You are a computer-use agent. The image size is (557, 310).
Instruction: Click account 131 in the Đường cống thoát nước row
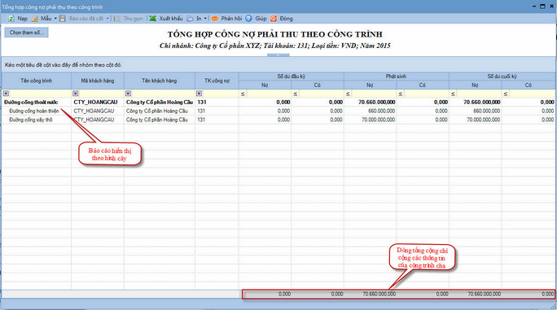coord(202,103)
